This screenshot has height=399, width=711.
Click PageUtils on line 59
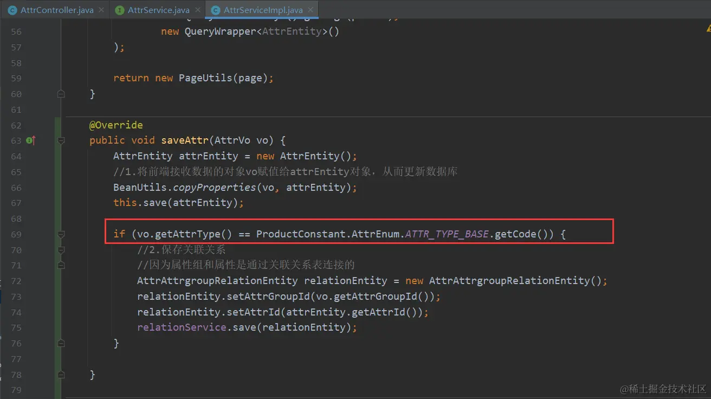pyautogui.click(x=205, y=78)
